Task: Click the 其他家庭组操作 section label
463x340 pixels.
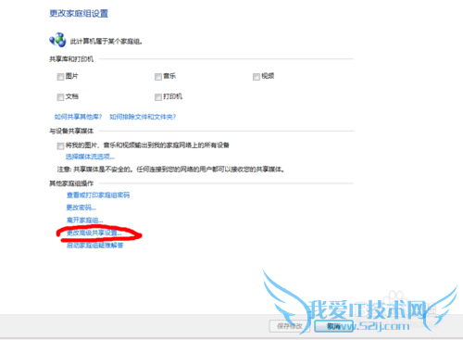Action: click(71, 183)
